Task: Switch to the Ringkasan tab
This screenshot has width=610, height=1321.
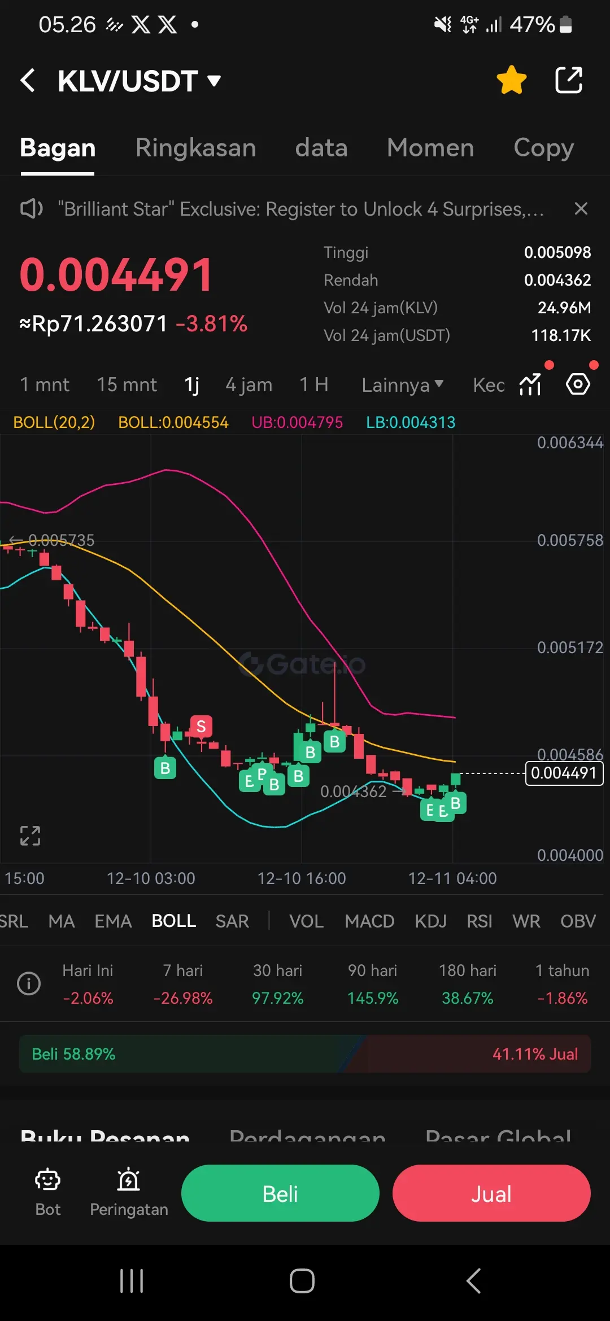Action: pos(195,148)
